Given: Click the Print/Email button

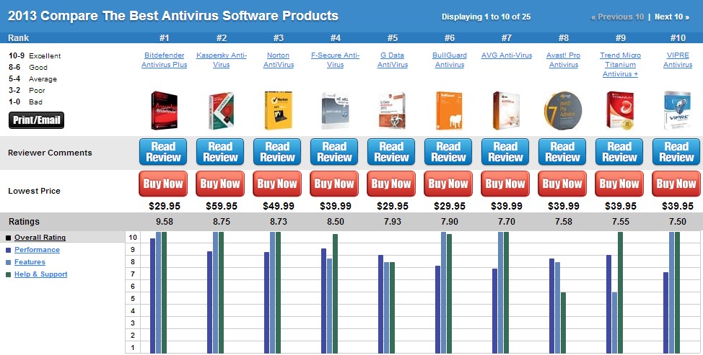Looking at the screenshot, I should (36, 120).
